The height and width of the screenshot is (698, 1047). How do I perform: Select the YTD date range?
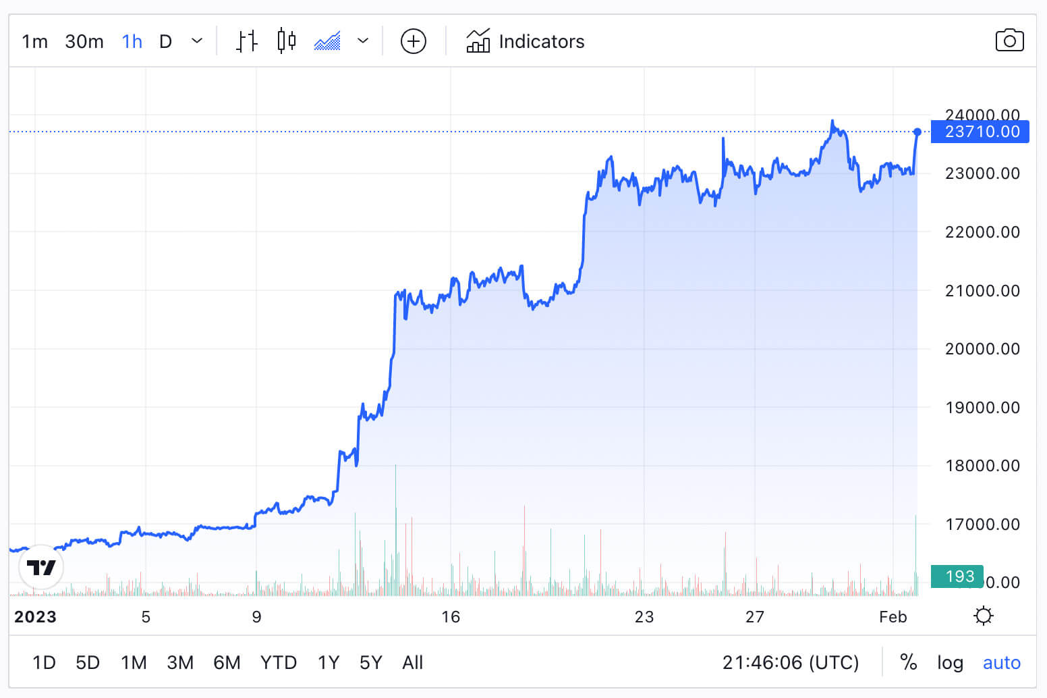click(x=278, y=662)
